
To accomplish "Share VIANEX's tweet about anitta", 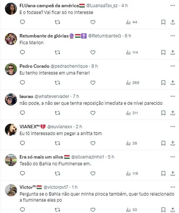I will click(x=173, y=143).
